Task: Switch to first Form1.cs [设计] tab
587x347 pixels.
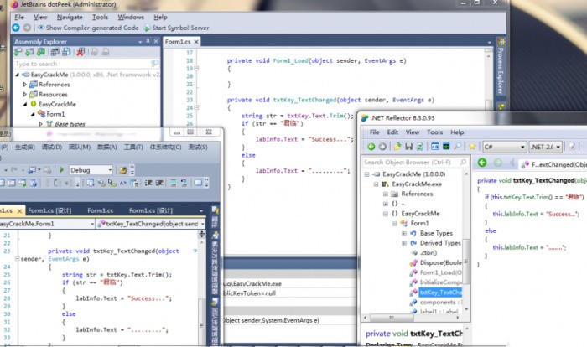Action: 49,210
